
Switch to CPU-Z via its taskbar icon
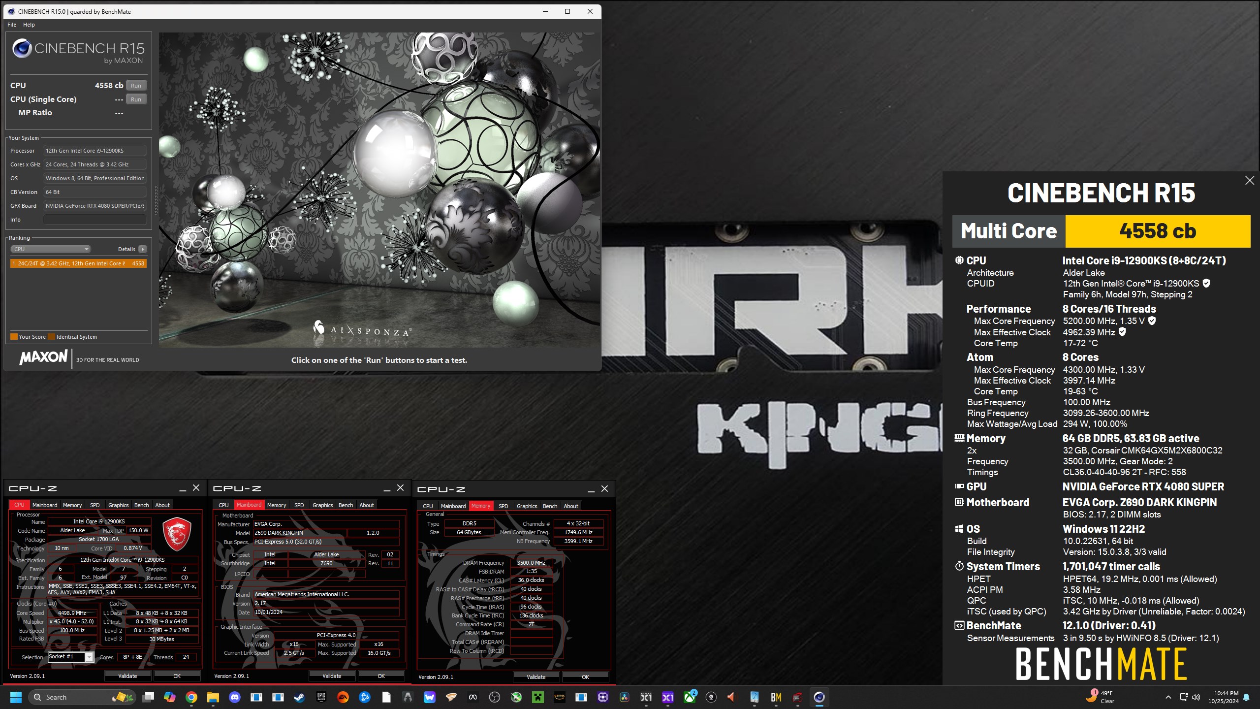(798, 697)
